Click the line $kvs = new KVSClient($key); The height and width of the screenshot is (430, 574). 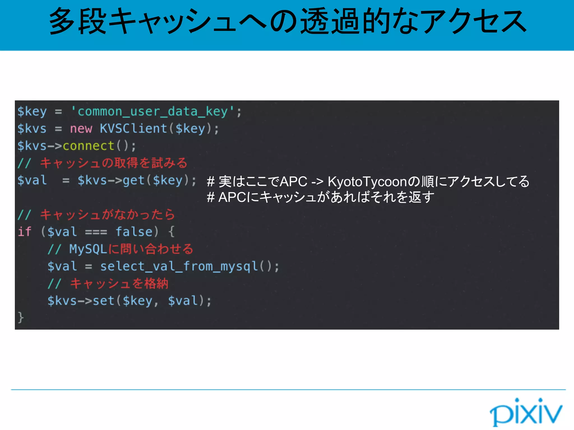pyautogui.click(x=118, y=129)
